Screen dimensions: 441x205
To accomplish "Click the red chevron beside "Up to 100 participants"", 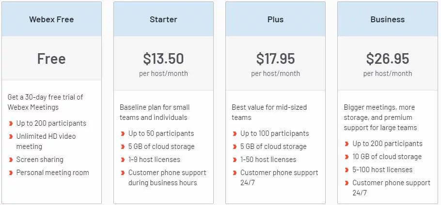I will (235, 134).
